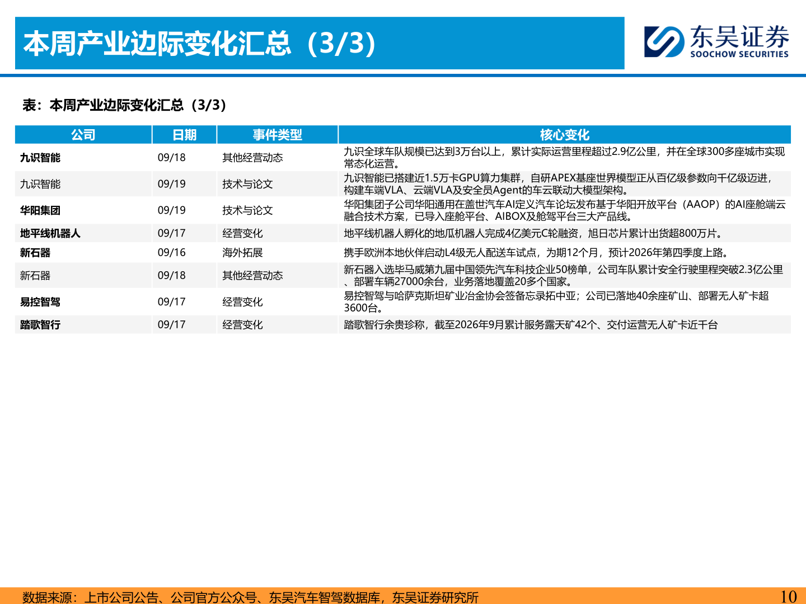Click the page number 10
The height and width of the screenshot is (604, 806).
(788, 597)
